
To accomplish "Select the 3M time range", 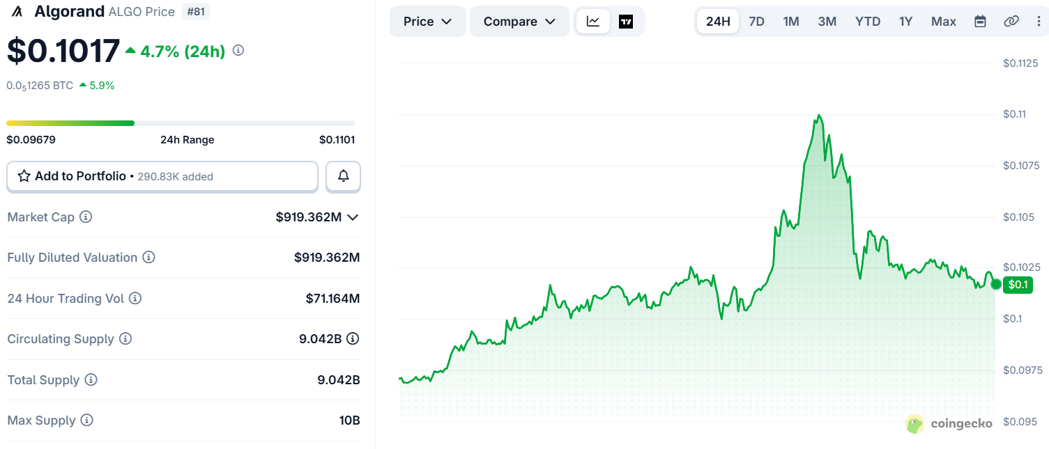I will [x=827, y=22].
